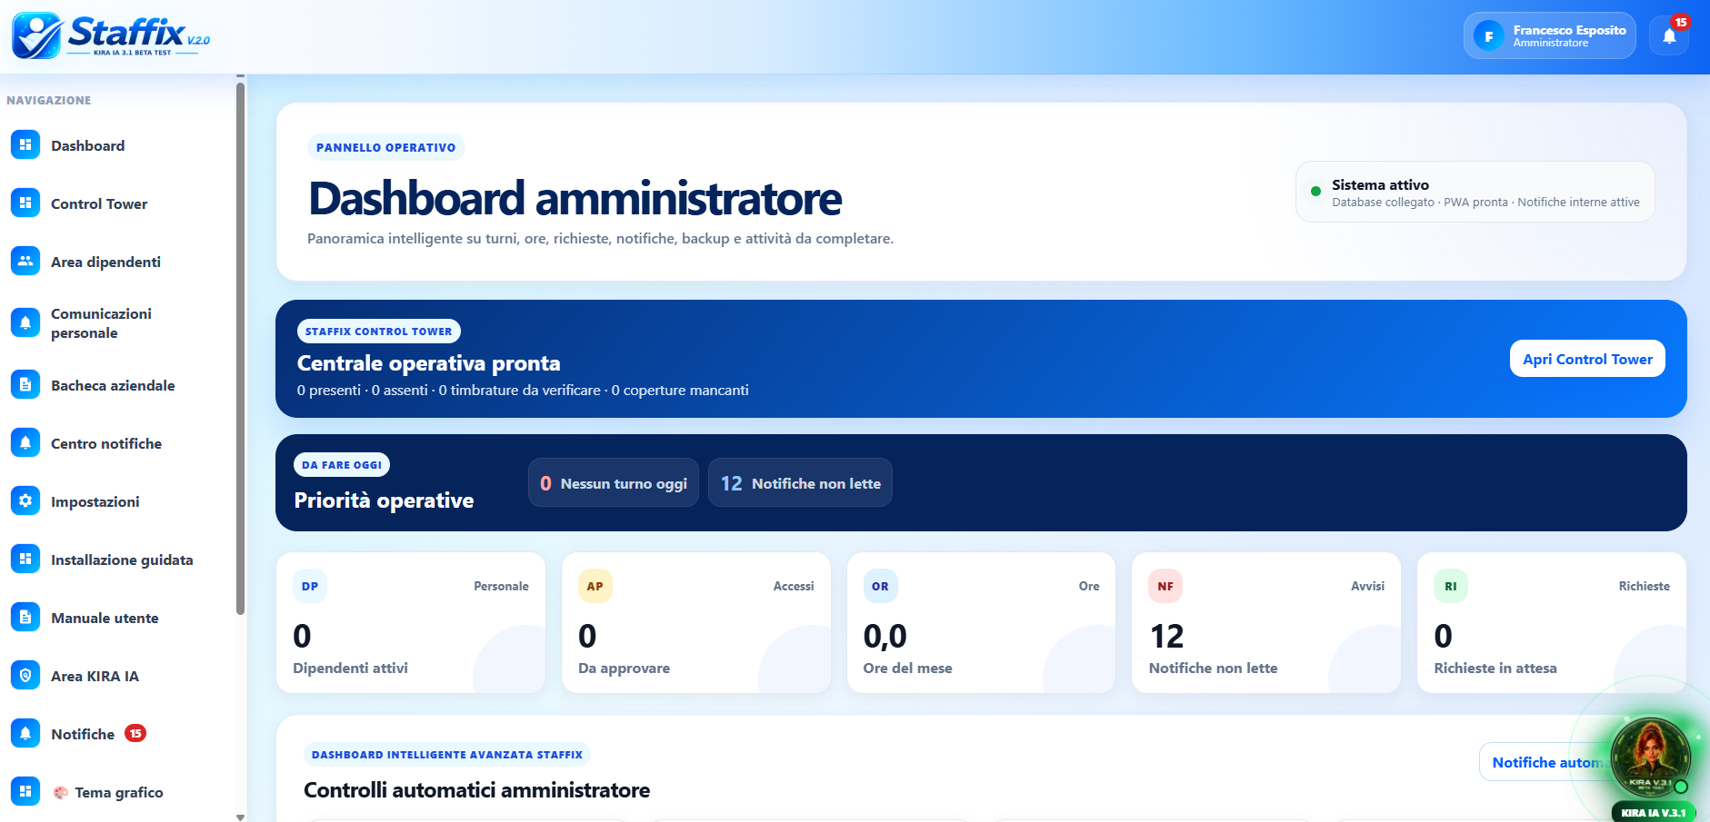Click the Area dipendenti people icon
Image resolution: width=1710 pixels, height=822 pixels.
(25, 261)
